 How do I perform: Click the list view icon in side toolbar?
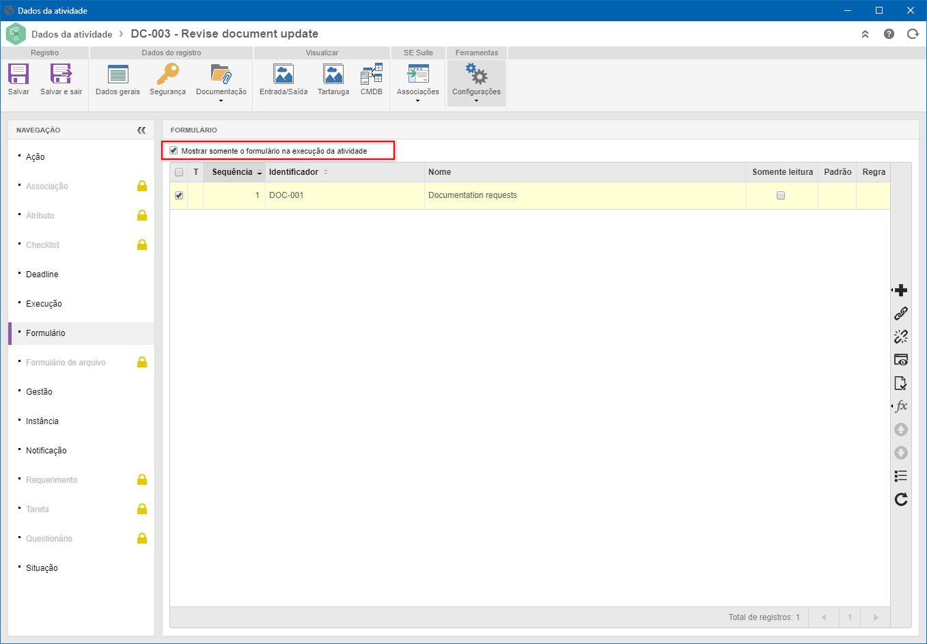[901, 476]
